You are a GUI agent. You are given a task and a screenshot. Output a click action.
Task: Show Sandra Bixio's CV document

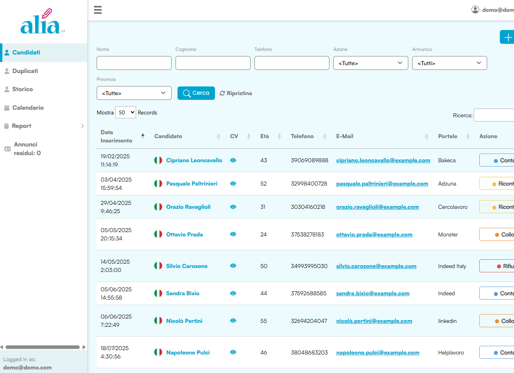coord(233,293)
